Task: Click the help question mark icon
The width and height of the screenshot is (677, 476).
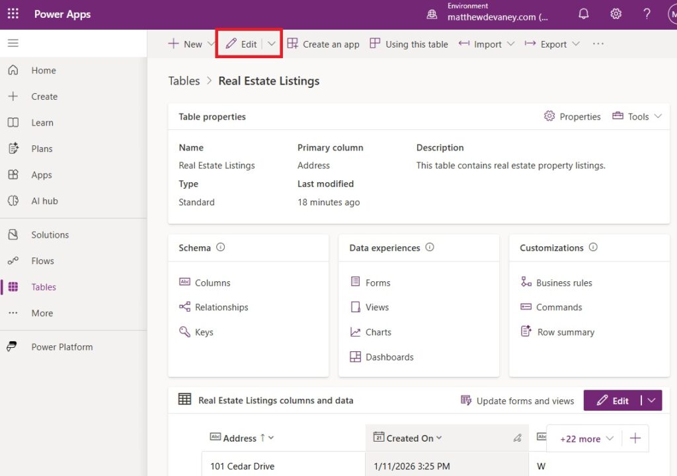Action: click(647, 14)
